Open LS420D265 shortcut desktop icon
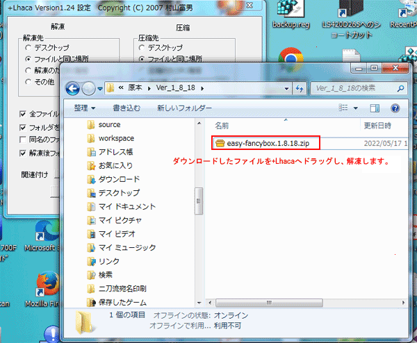417x343 pixels. (351, 19)
